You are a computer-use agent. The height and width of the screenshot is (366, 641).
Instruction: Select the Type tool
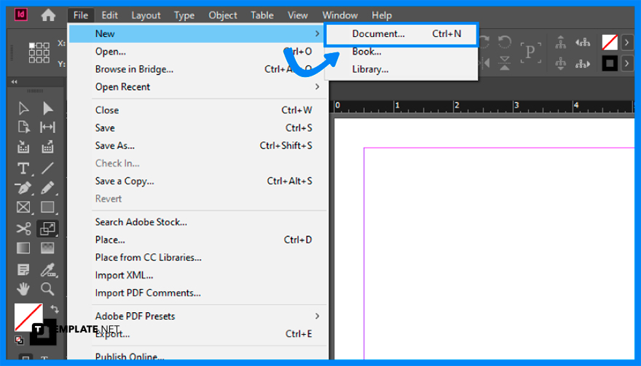pyautogui.click(x=23, y=168)
